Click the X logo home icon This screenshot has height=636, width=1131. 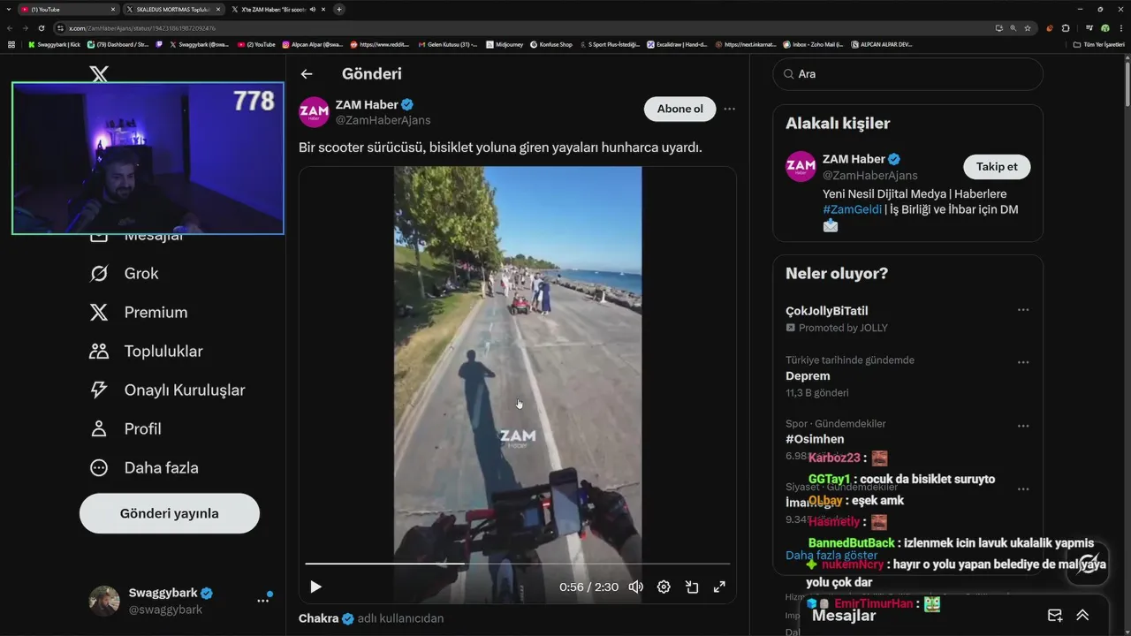click(99, 73)
